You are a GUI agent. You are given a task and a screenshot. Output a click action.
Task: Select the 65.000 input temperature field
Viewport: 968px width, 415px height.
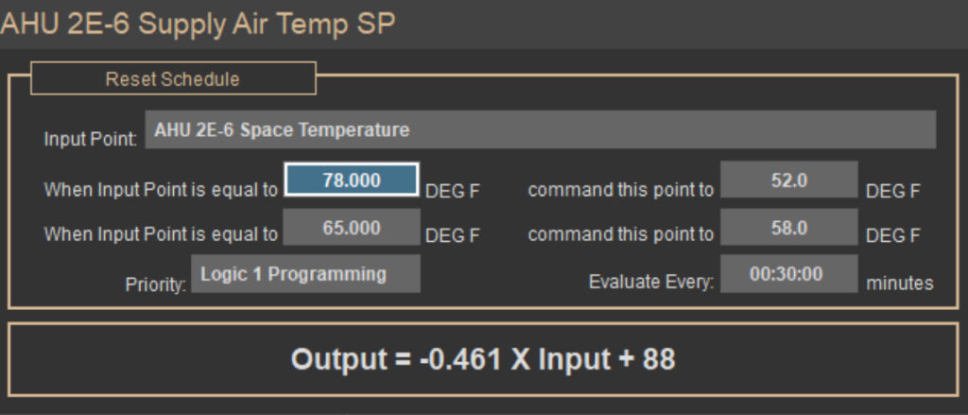pos(351,228)
